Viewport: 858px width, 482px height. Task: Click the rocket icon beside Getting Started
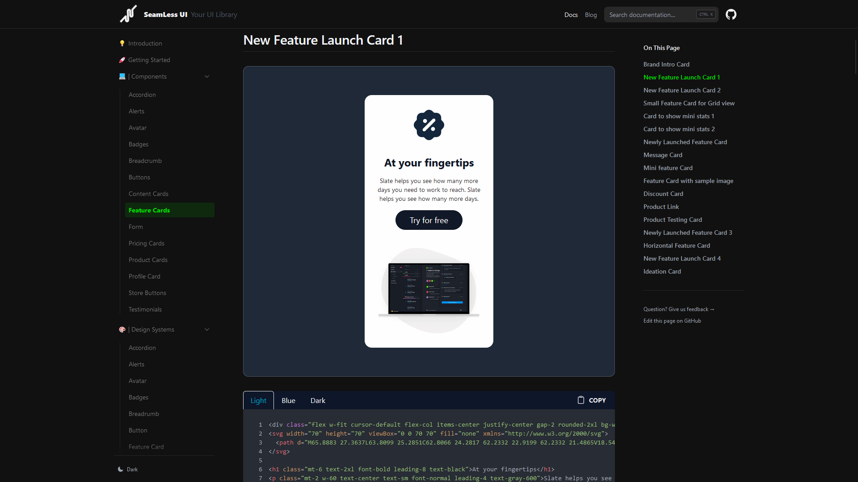point(122,60)
